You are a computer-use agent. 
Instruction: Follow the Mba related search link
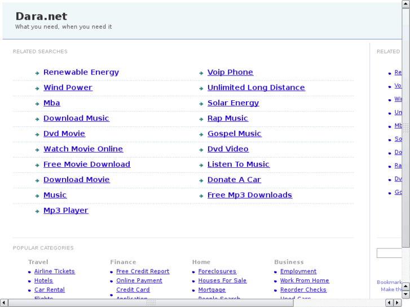[x=51, y=103]
